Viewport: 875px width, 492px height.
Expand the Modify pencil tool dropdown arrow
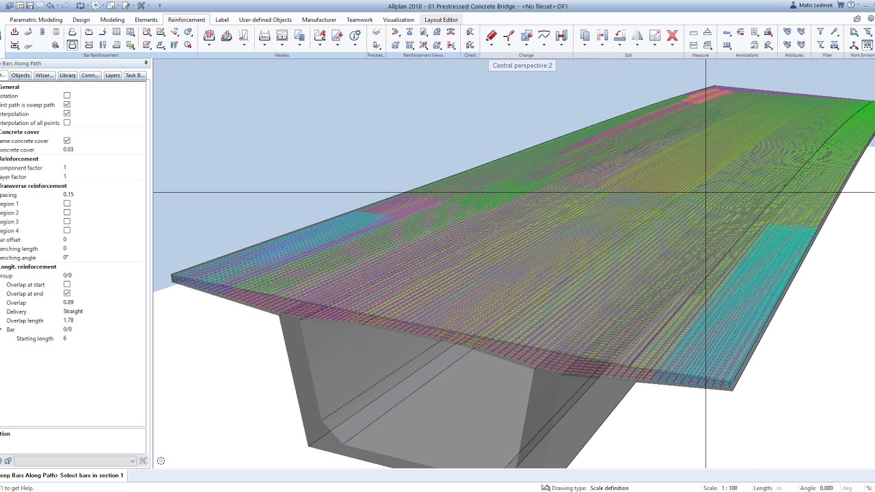pyautogui.click(x=492, y=46)
